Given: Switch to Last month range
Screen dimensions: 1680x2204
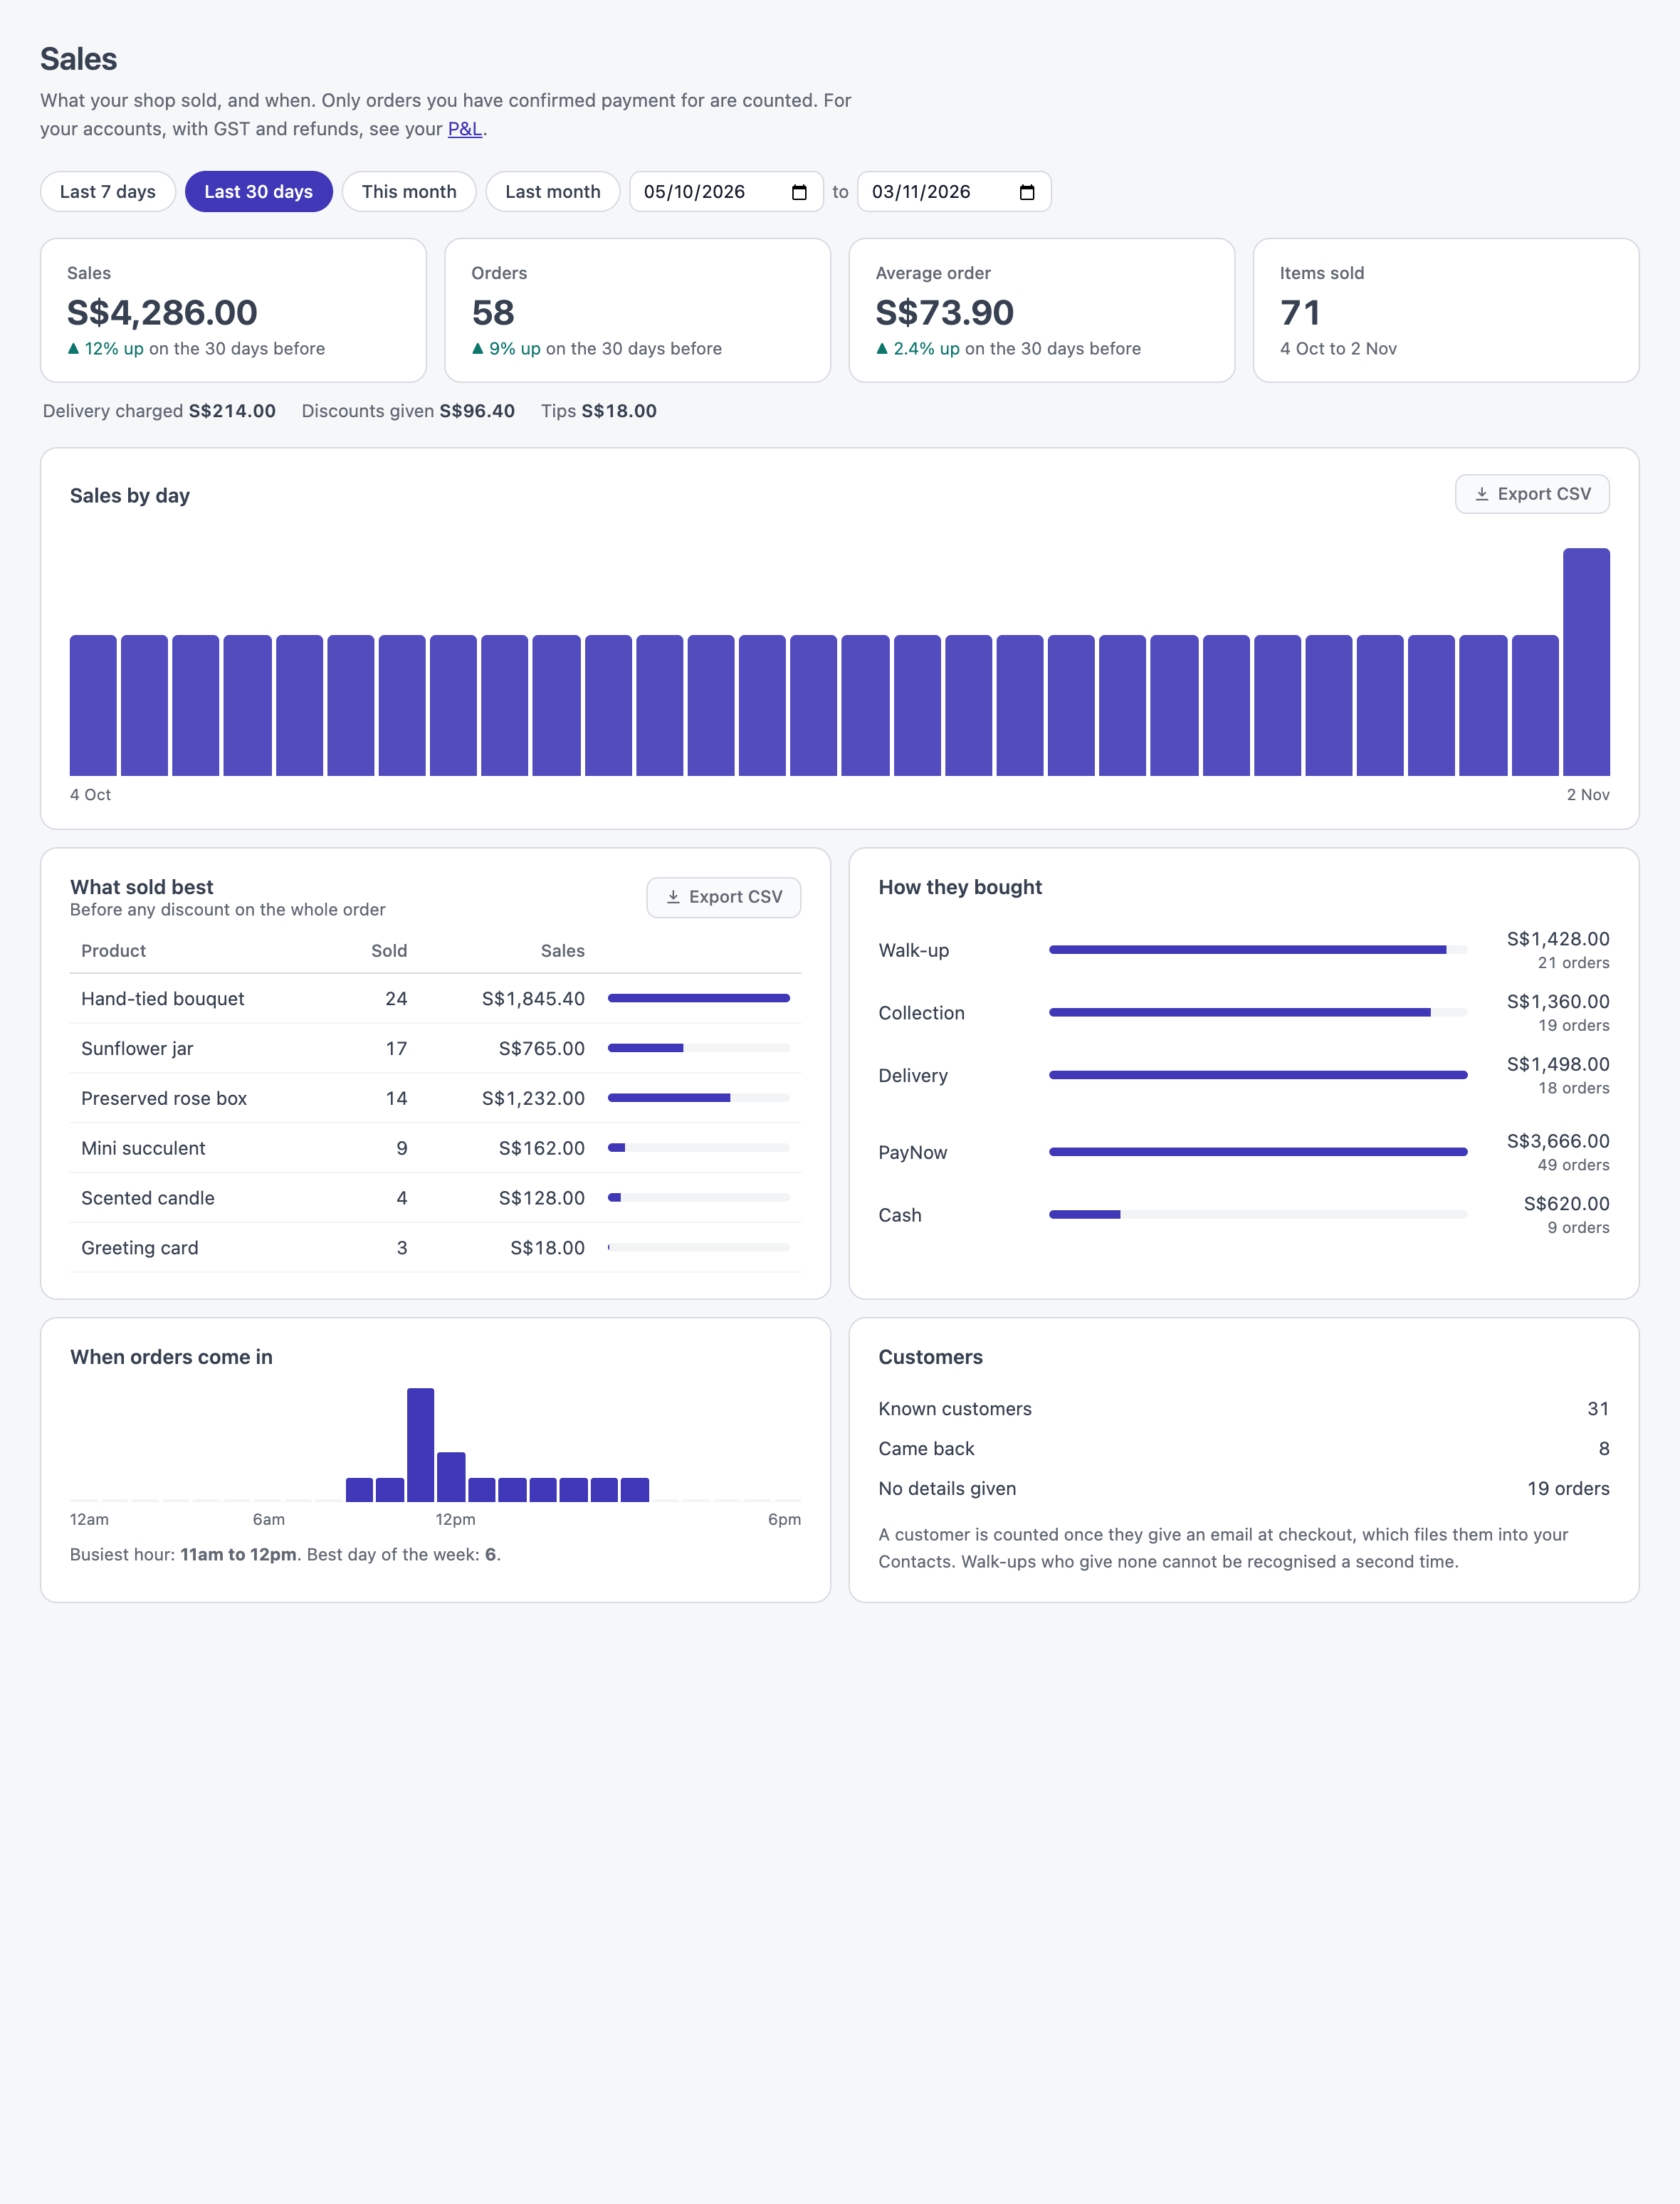Looking at the screenshot, I should [x=553, y=192].
